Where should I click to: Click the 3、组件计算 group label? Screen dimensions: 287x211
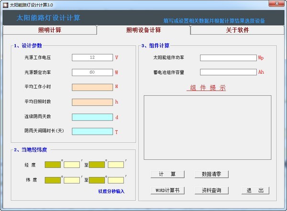(x=155, y=45)
